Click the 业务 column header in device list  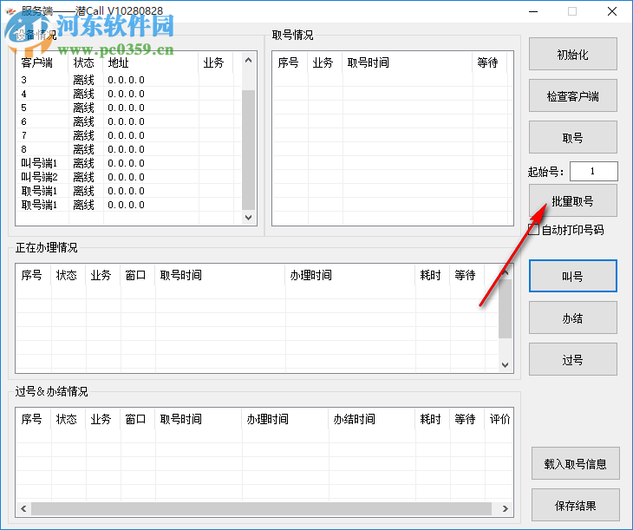click(216, 62)
